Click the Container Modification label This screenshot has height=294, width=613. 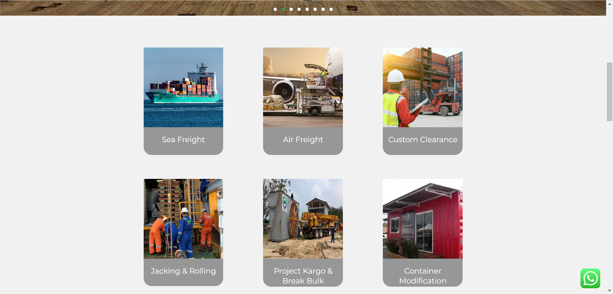[423, 276]
